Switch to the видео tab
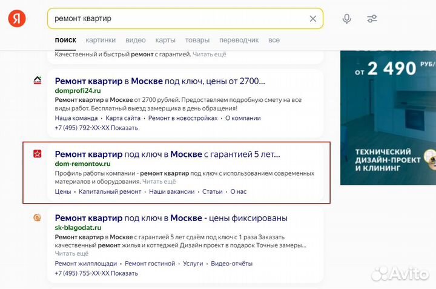Image resolution: width=436 pixels, height=289 pixels. (136, 40)
